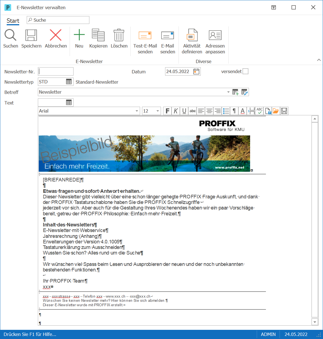Screen dimensions: 323x339
Task: Click the PROFFIX app icon in title bar
Action: coord(8,8)
